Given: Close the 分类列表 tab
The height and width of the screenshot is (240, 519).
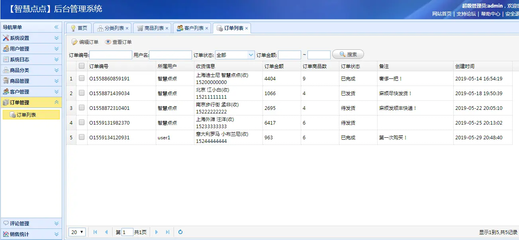Looking at the screenshot, I should (x=127, y=28).
